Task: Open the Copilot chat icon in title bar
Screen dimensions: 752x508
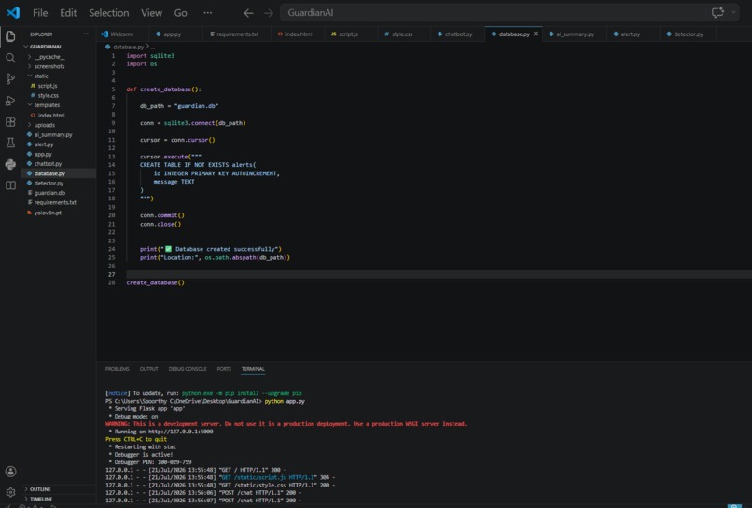Action: (717, 12)
